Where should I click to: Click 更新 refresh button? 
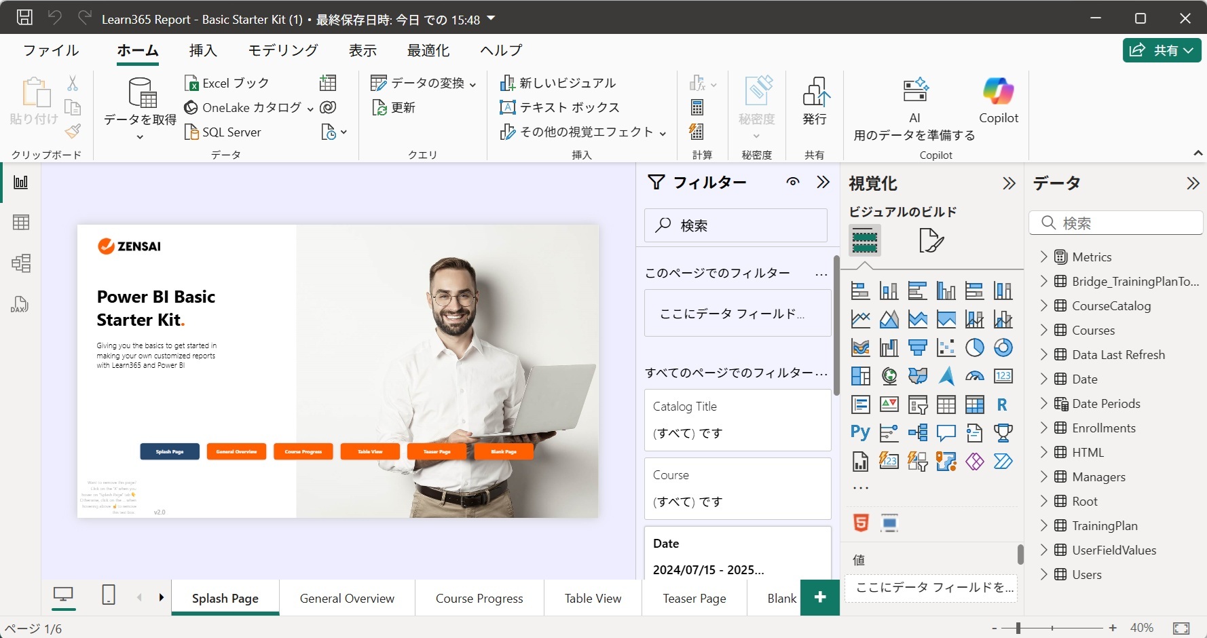393,107
